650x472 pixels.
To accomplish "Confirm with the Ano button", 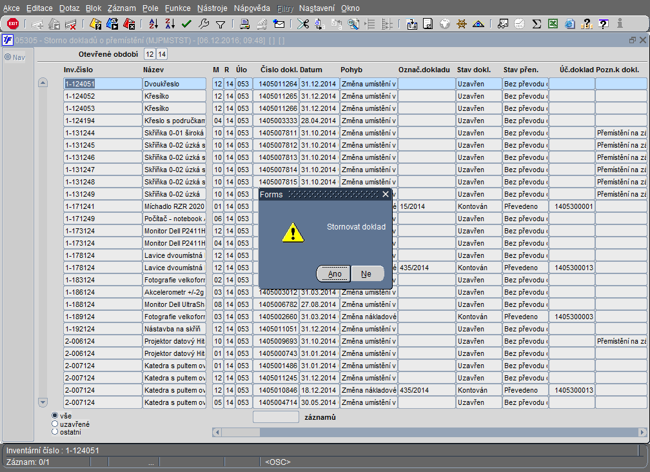I will click(x=334, y=273).
